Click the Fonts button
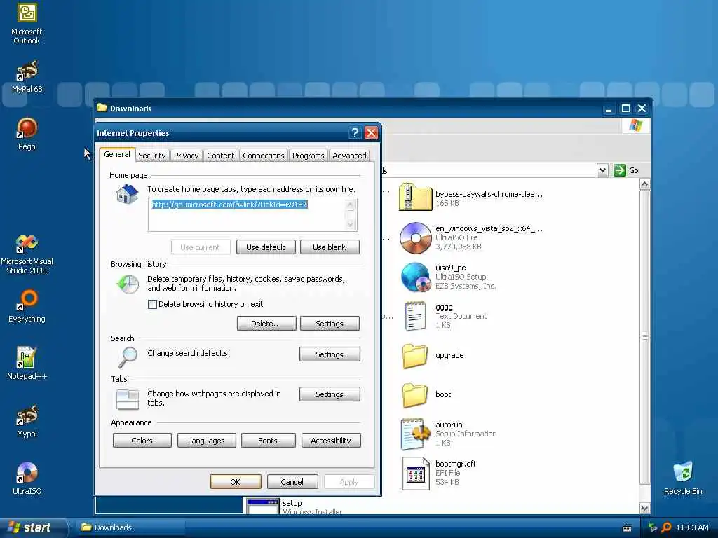This screenshot has width=718, height=538. [x=268, y=441]
